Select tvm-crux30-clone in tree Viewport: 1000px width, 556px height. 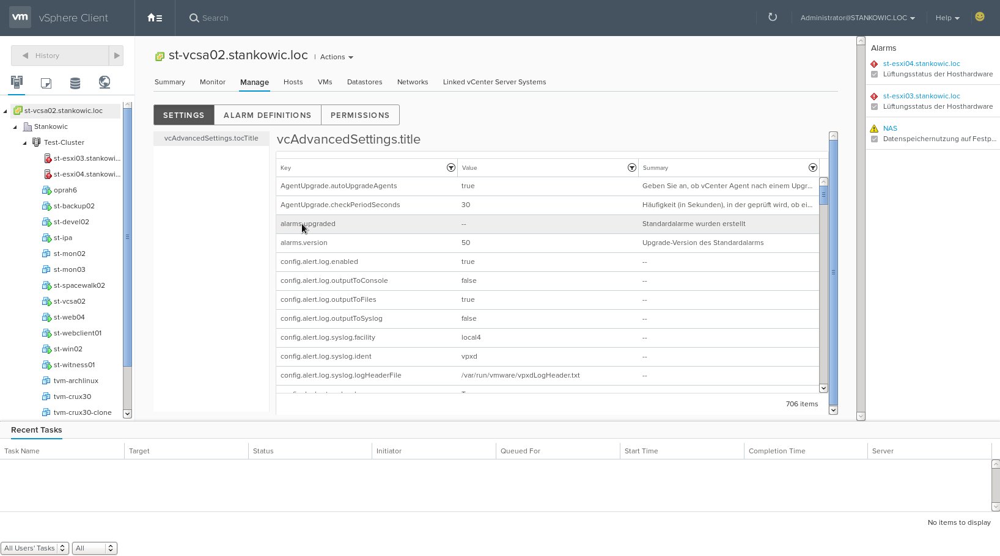click(x=83, y=412)
